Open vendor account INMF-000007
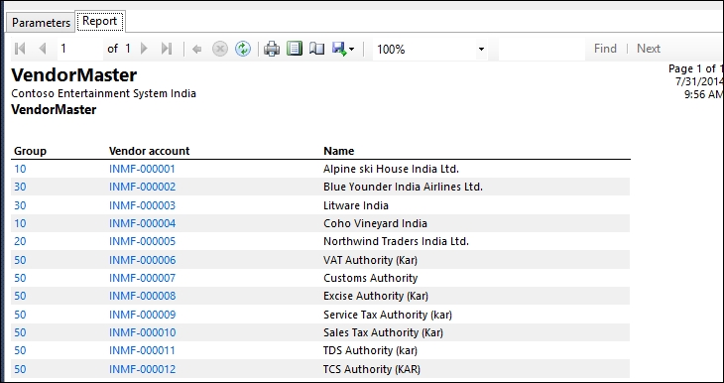The width and height of the screenshot is (724, 383). point(142,278)
